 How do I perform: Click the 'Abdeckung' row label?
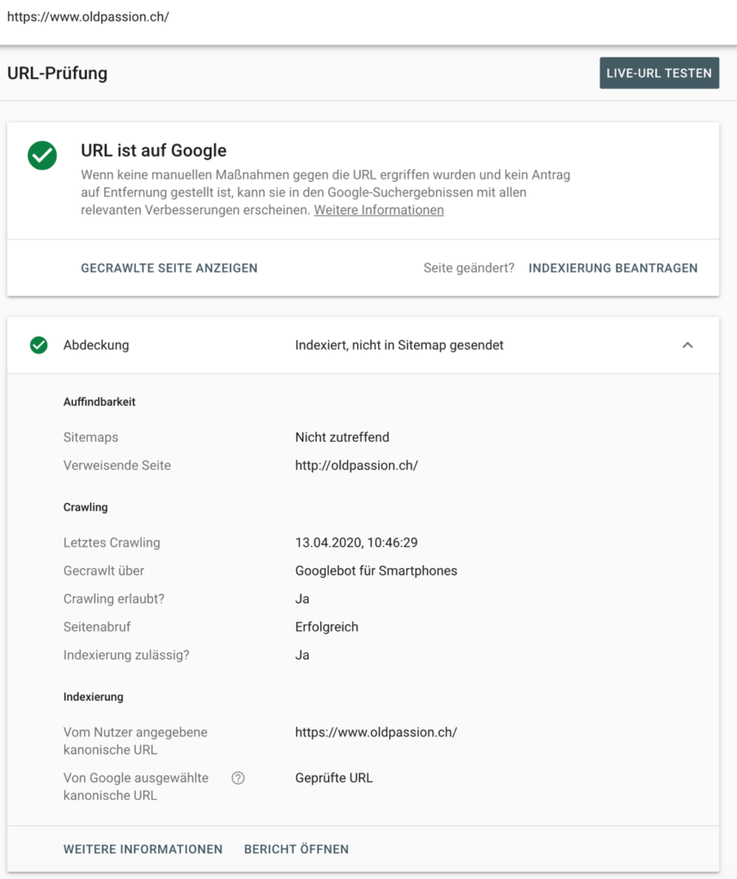[96, 345]
